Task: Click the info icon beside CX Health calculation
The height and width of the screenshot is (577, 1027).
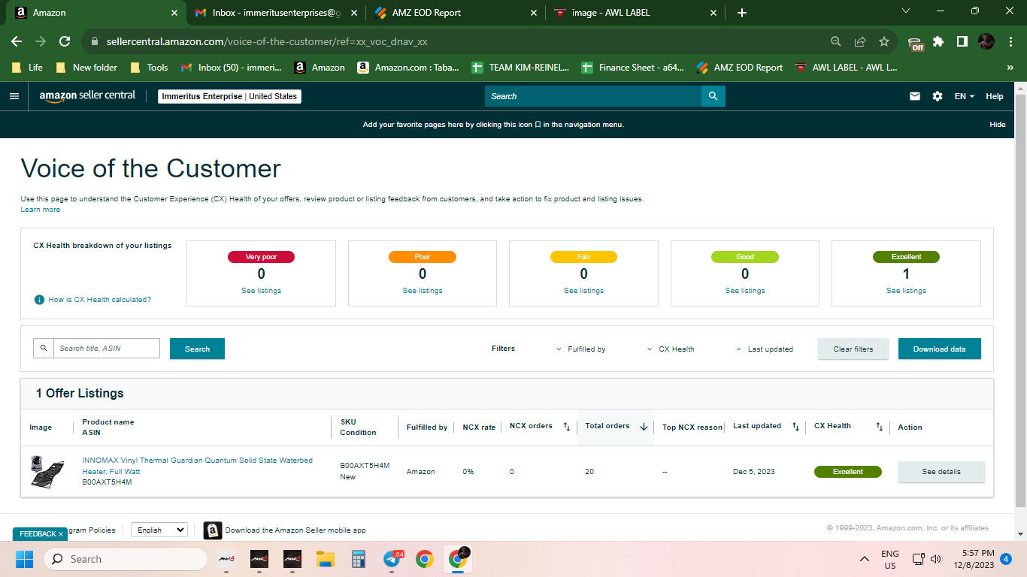Action: click(39, 300)
